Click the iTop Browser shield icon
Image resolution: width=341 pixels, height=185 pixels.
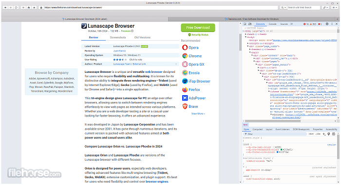coord(185,81)
